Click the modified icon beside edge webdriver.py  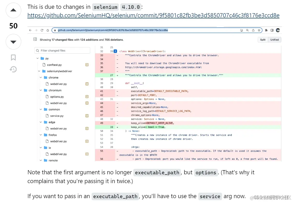coord(87,128)
